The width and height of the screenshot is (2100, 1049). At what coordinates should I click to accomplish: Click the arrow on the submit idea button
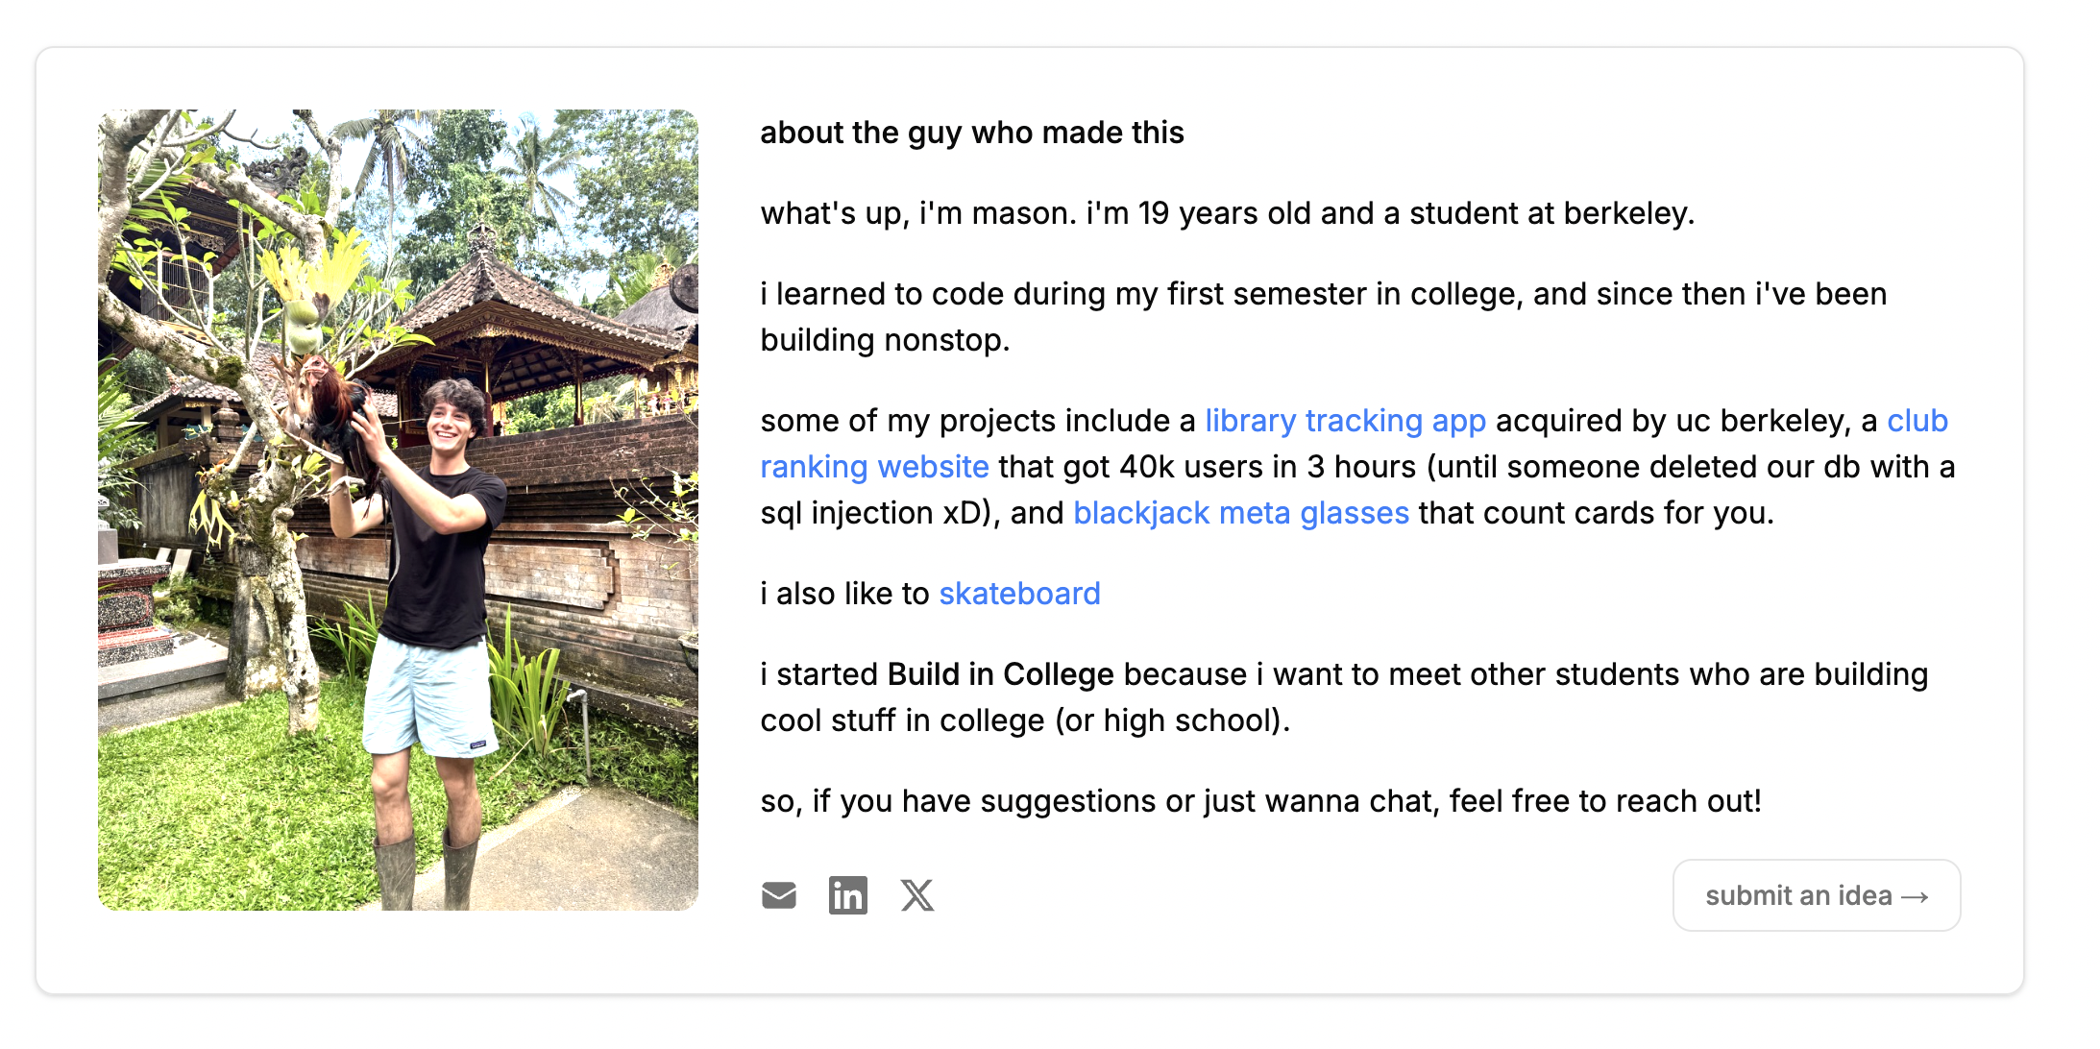1915,897
